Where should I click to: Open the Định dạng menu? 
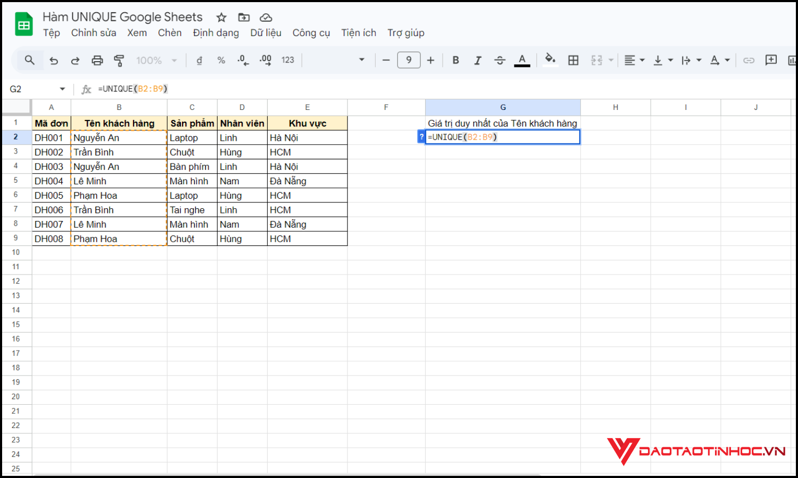tap(216, 33)
